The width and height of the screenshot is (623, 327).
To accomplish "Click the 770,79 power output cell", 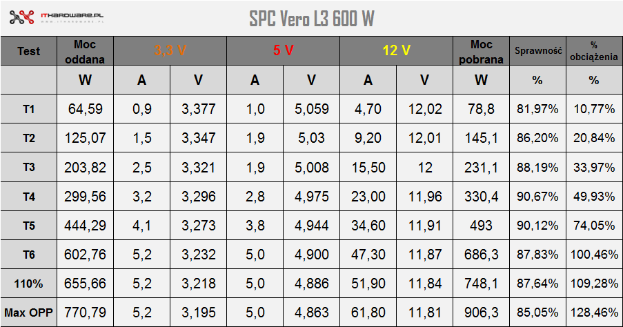I will 85,313.
